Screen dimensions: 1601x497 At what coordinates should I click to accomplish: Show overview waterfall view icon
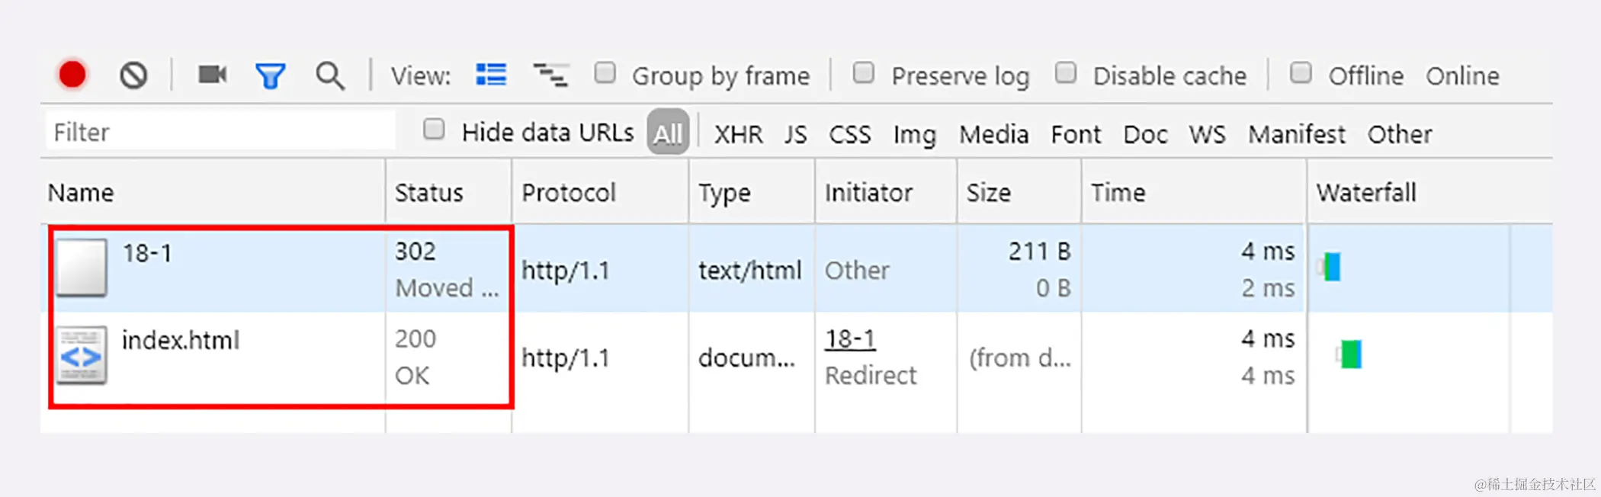pyautogui.click(x=550, y=75)
